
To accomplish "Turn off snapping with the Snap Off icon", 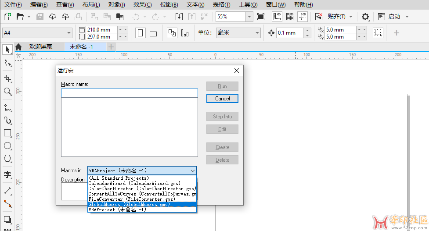I will coord(319,17).
